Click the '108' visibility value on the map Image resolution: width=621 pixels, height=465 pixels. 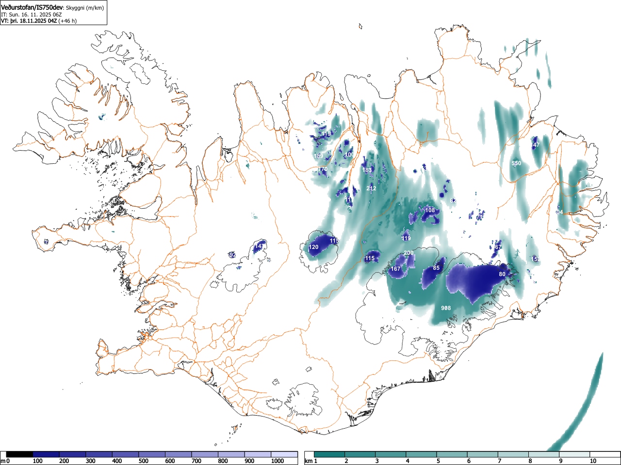(x=430, y=211)
